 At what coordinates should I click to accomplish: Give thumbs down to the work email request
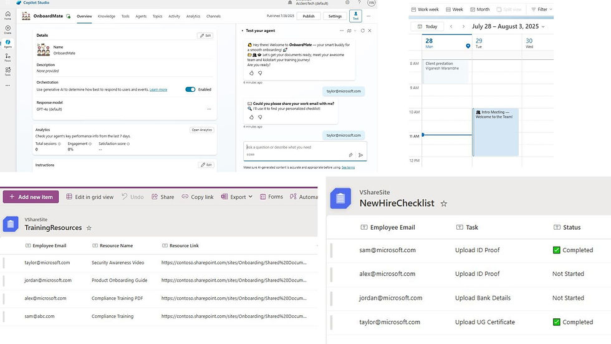(x=260, y=117)
